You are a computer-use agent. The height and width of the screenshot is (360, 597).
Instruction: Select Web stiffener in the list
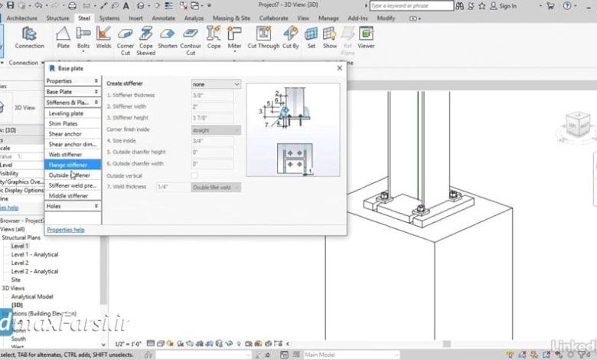65,155
